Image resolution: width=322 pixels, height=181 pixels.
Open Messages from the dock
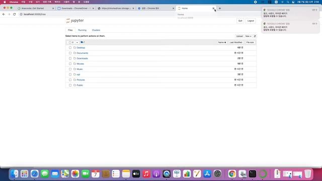pos(45,174)
